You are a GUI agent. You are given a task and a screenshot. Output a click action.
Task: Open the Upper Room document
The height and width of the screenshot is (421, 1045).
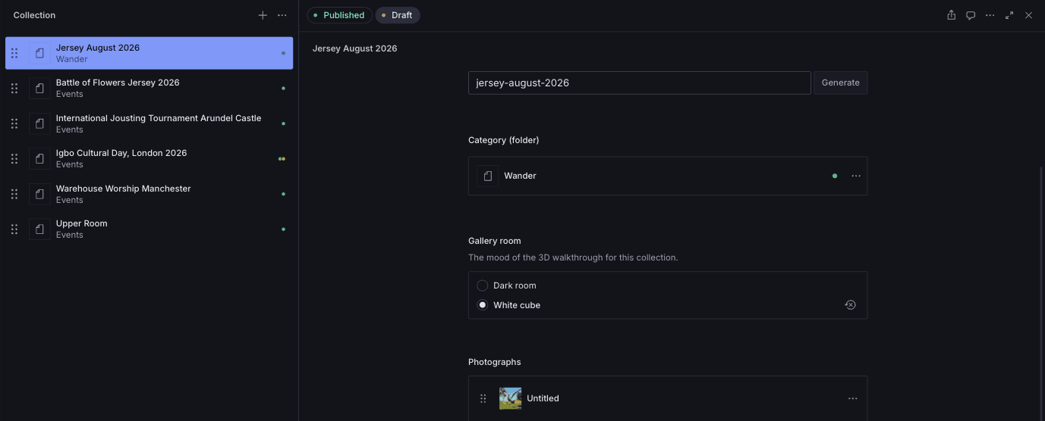(149, 229)
